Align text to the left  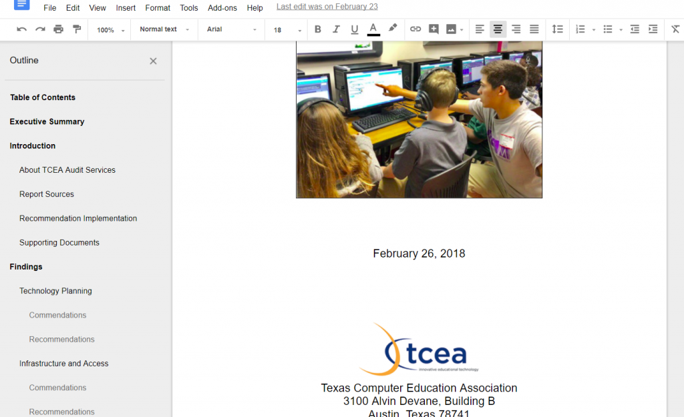(480, 29)
